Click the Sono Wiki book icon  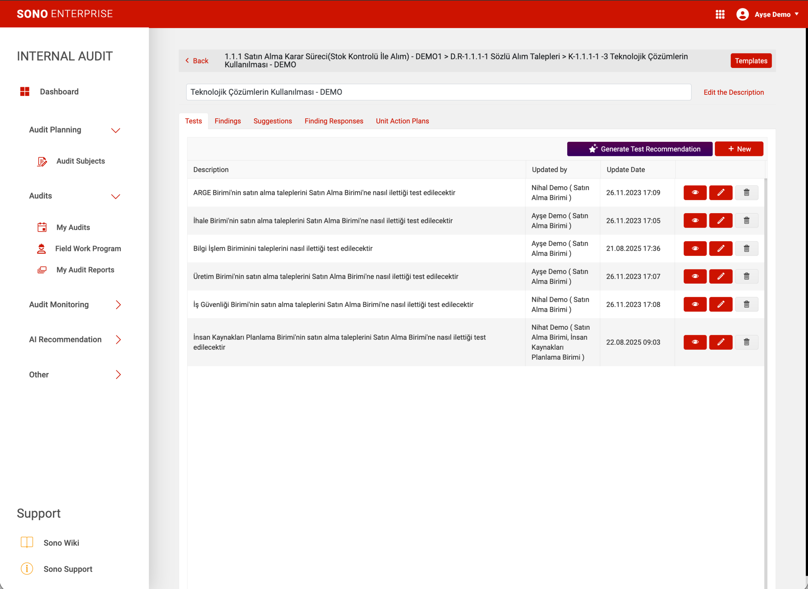point(27,542)
